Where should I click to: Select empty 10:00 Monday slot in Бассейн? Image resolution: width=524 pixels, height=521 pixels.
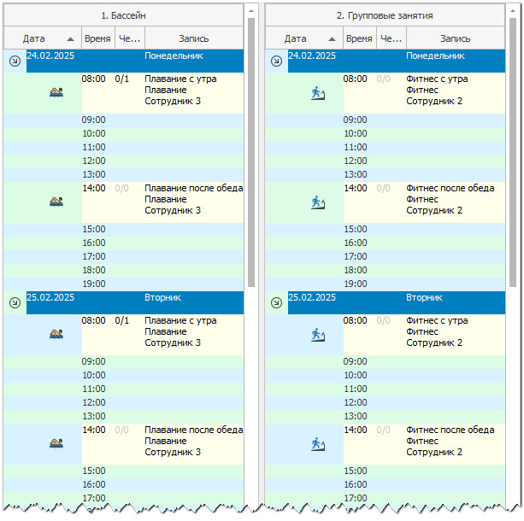click(x=162, y=133)
